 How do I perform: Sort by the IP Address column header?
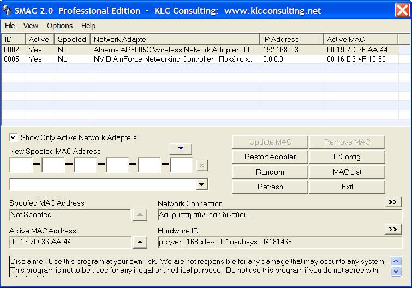291,39
